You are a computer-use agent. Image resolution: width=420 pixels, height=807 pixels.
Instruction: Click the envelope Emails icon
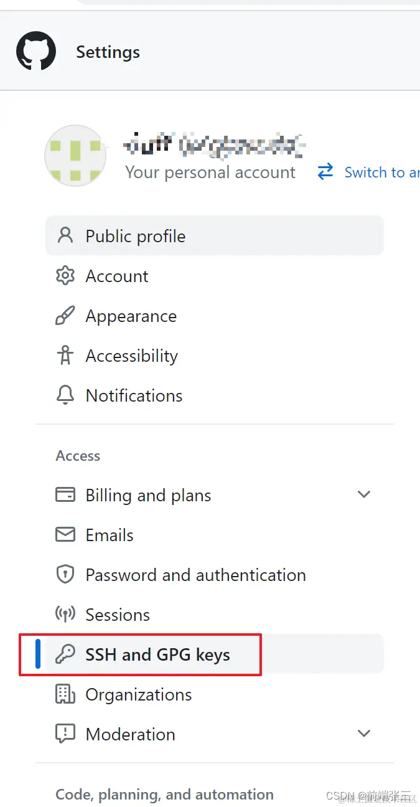click(65, 535)
